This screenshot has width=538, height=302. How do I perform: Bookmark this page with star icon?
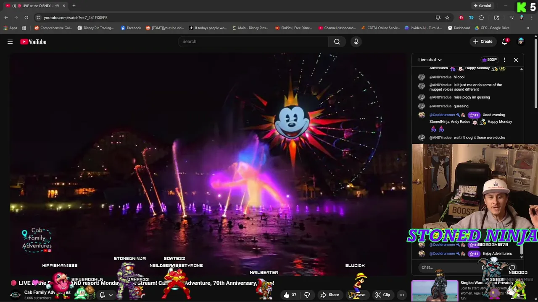pos(447,18)
